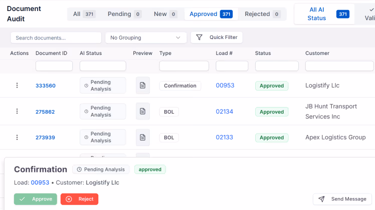The width and height of the screenshot is (375, 210).
Task: Open Load 00953 link in detail panel
Action: [40, 182]
